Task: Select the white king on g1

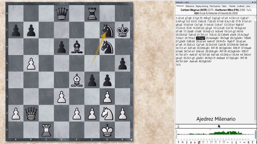Action: point(107,130)
